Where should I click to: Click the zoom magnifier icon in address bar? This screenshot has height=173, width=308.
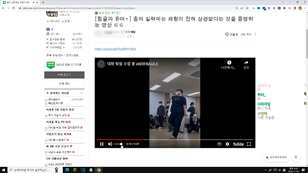coord(237,8)
